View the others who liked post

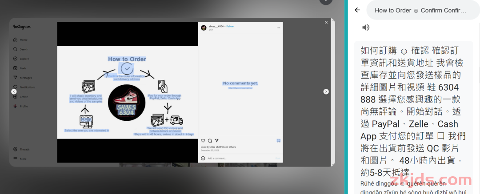coord(232,147)
